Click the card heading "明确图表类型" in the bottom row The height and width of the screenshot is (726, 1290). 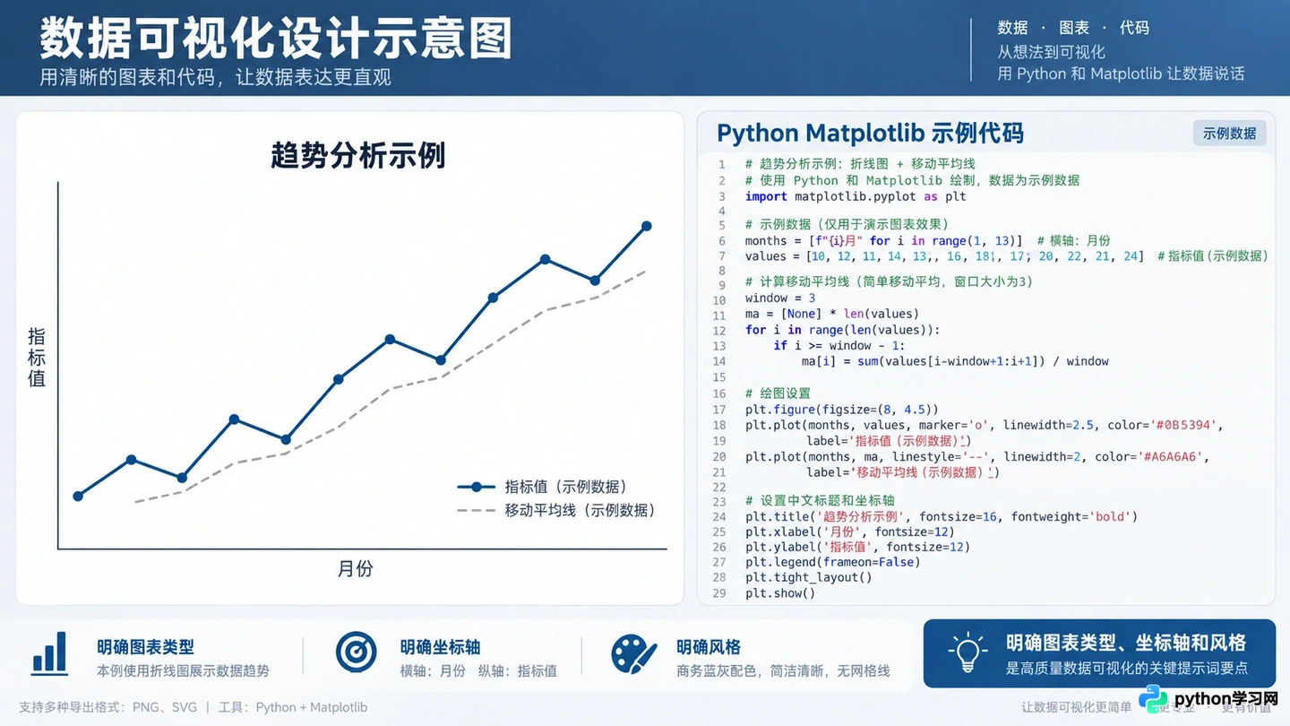click(146, 646)
